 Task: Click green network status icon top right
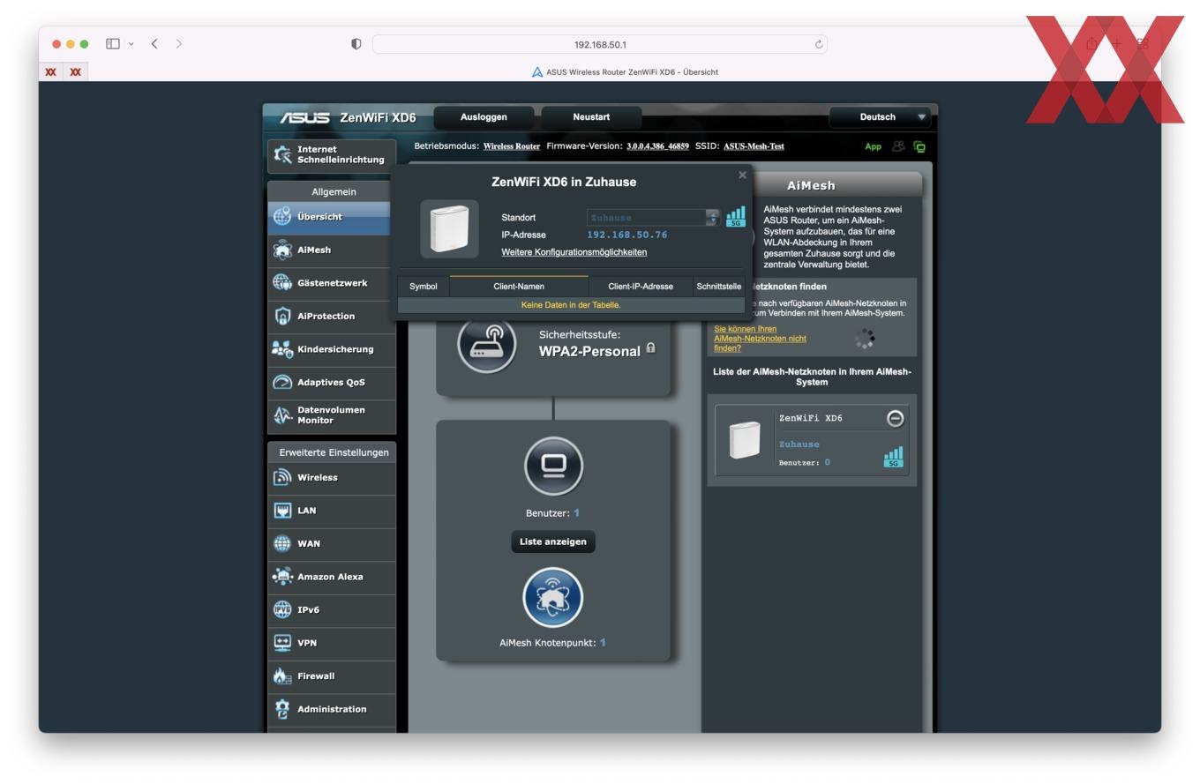919,146
